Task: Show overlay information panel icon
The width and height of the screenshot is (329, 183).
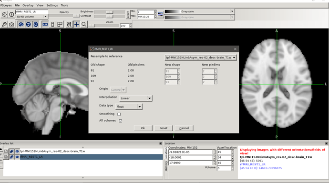Action: 11,14
